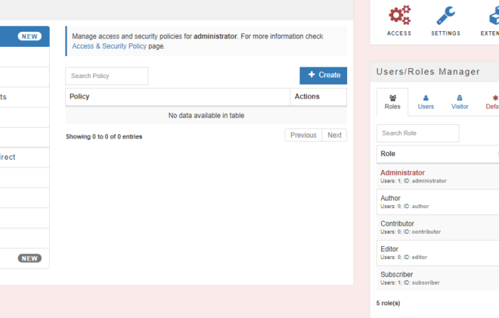Click the Create policy button

(324, 76)
